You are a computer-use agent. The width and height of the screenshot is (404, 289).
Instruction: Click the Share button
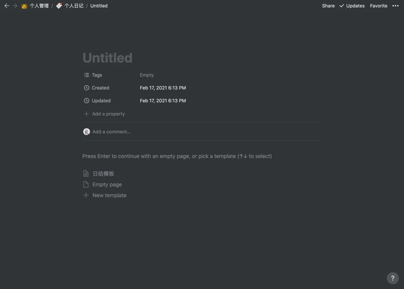[328, 6]
